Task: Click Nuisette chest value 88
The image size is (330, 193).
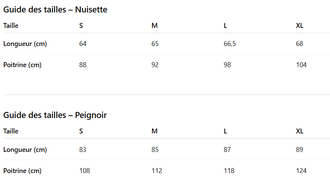Action: (83, 65)
